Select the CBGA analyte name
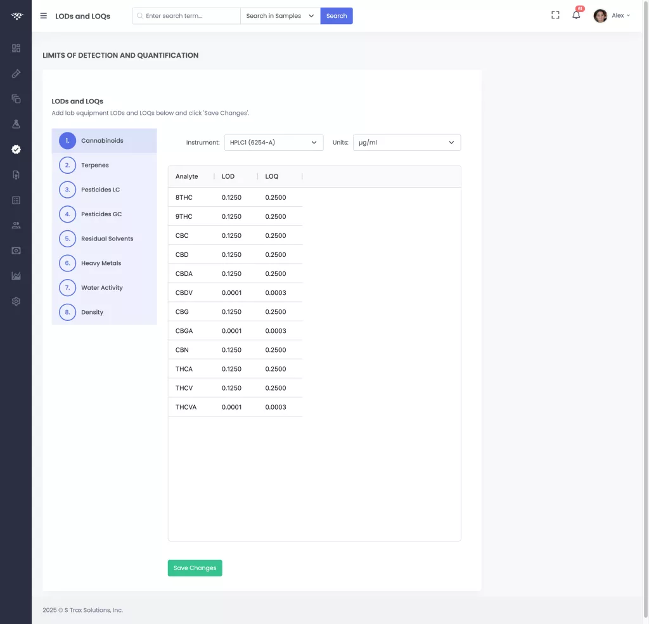Viewport: 649px width, 624px height. tap(184, 331)
